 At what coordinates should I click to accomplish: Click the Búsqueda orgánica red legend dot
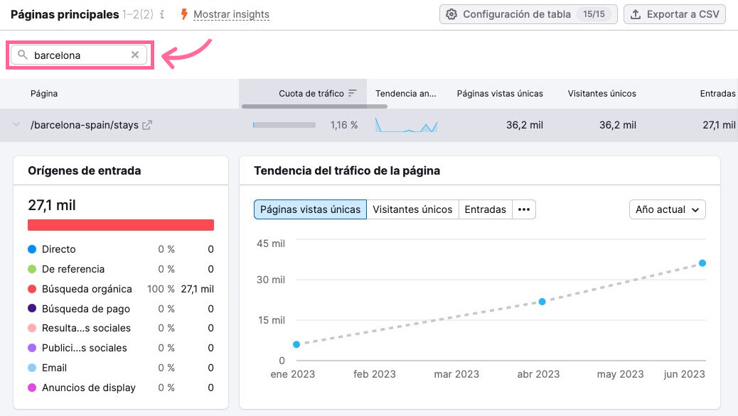(x=32, y=289)
